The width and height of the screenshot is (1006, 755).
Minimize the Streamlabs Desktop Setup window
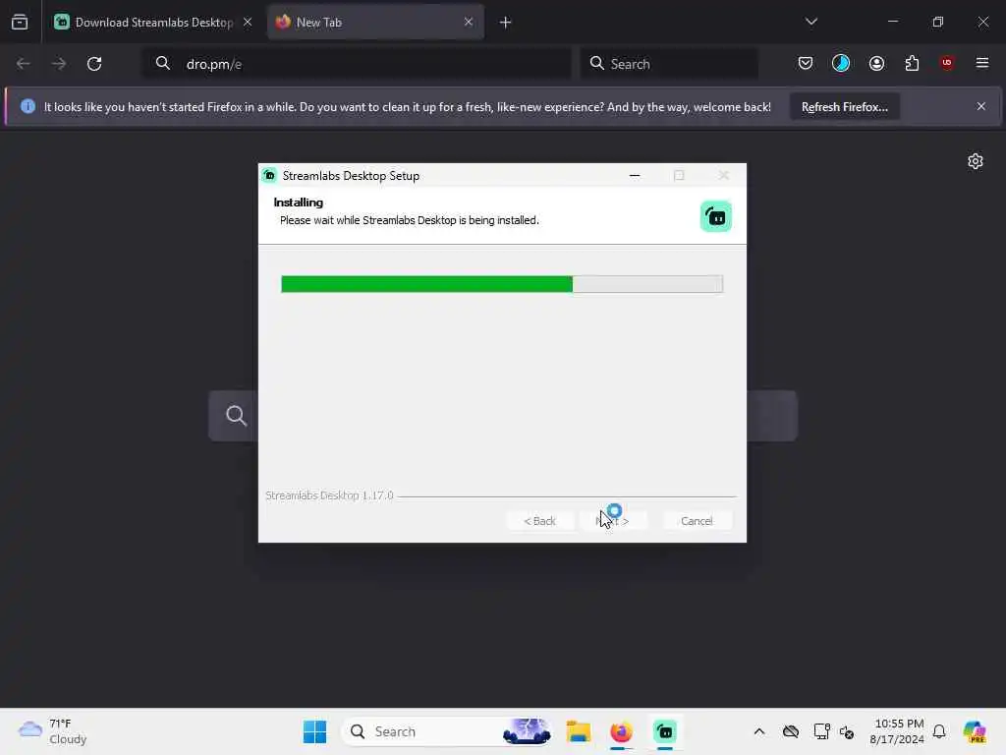pyautogui.click(x=635, y=175)
